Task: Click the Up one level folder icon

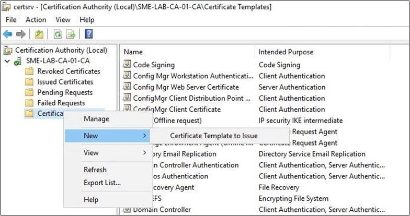Action: point(39,34)
